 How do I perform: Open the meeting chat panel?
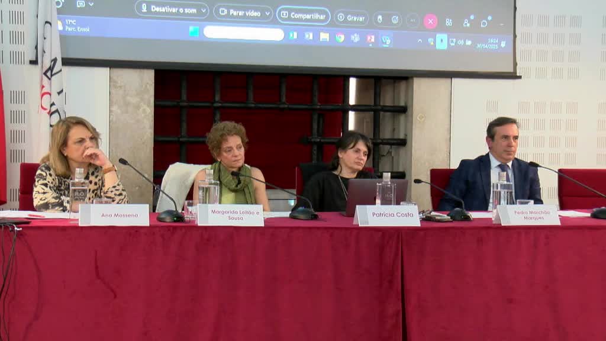[x=485, y=23]
